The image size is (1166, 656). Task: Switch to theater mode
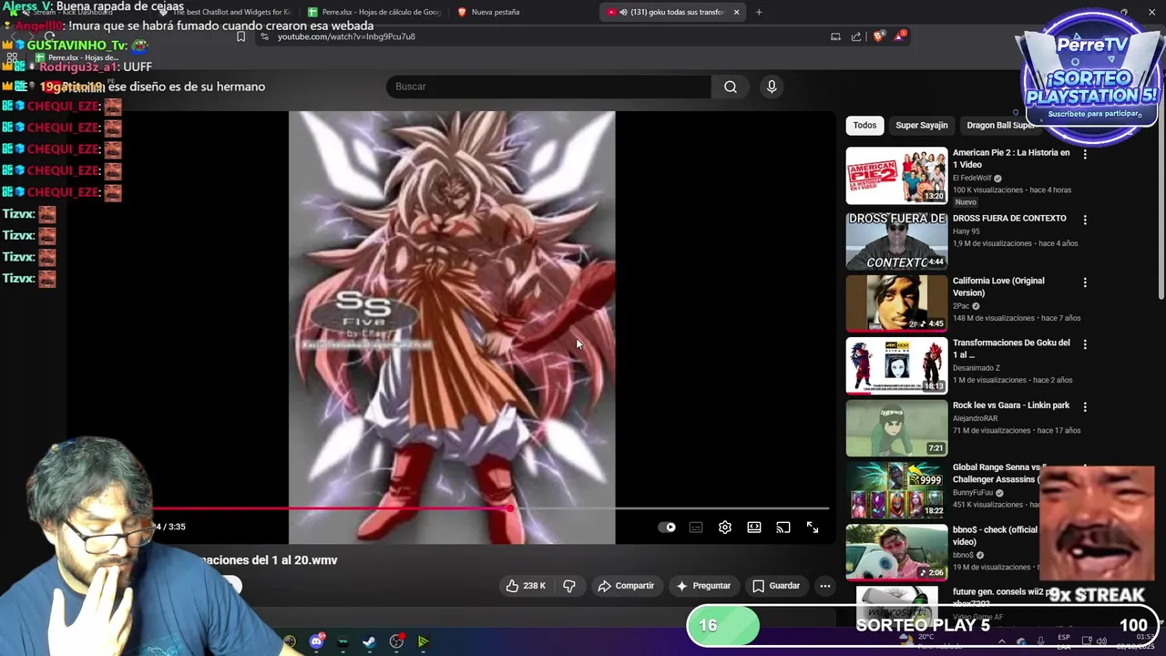tap(754, 528)
